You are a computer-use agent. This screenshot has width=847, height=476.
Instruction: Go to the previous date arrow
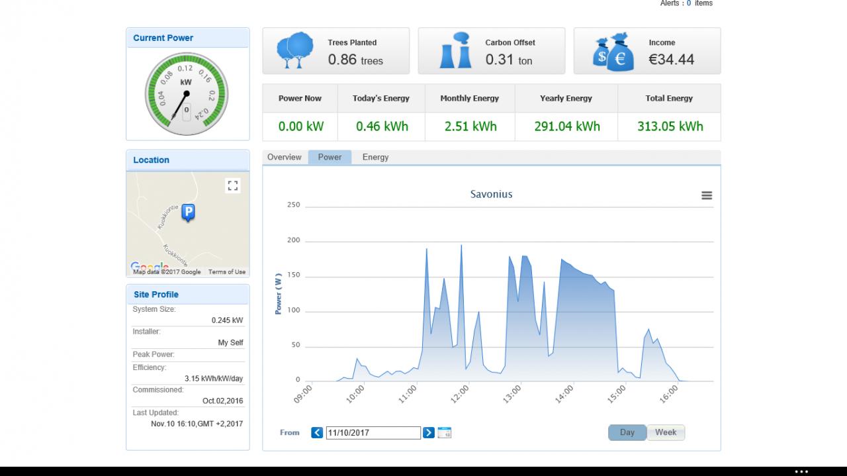[317, 432]
